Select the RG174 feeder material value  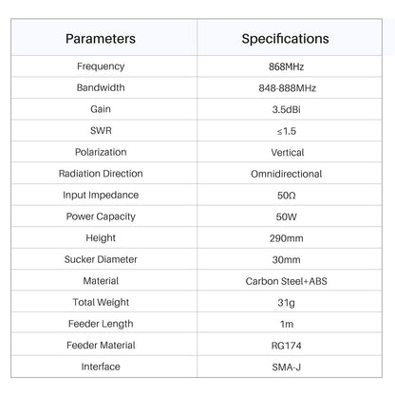point(286,346)
